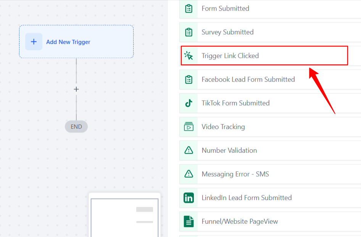The width and height of the screenshot is (361, 237).
Task: Select TikTok Form Submitted from list
Action: [270, 103]
